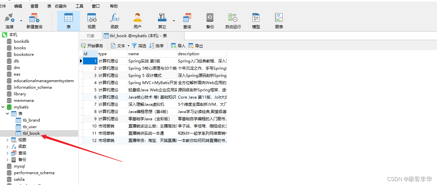
Task: Click the 连接 (Connection) toolbar icon
Action: (x=10, y=21)
